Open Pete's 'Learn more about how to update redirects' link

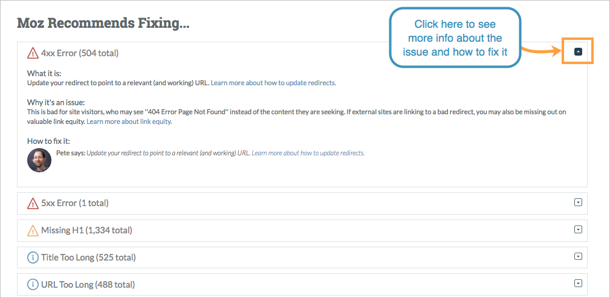coord(308,154)
